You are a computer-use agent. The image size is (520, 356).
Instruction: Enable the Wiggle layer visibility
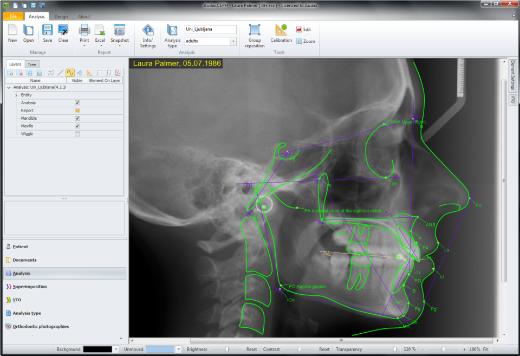tap(77, 134)
